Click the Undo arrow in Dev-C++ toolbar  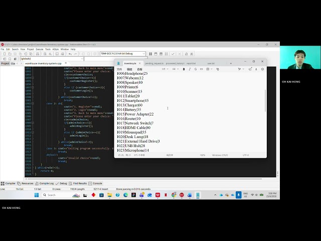coord(70,54)
